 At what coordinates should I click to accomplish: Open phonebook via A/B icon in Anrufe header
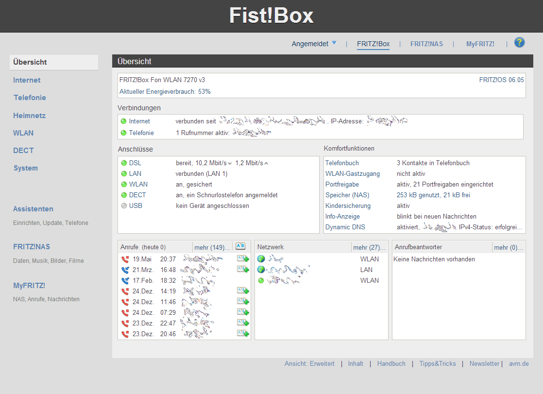click(240, 246)
